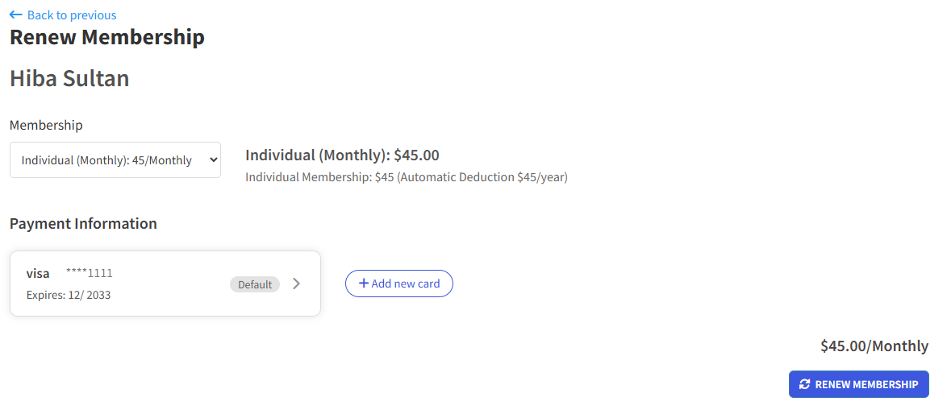Click the plus icon on Add new card
The width and height of the screenshot is (951, 414).
click(364, 284)
